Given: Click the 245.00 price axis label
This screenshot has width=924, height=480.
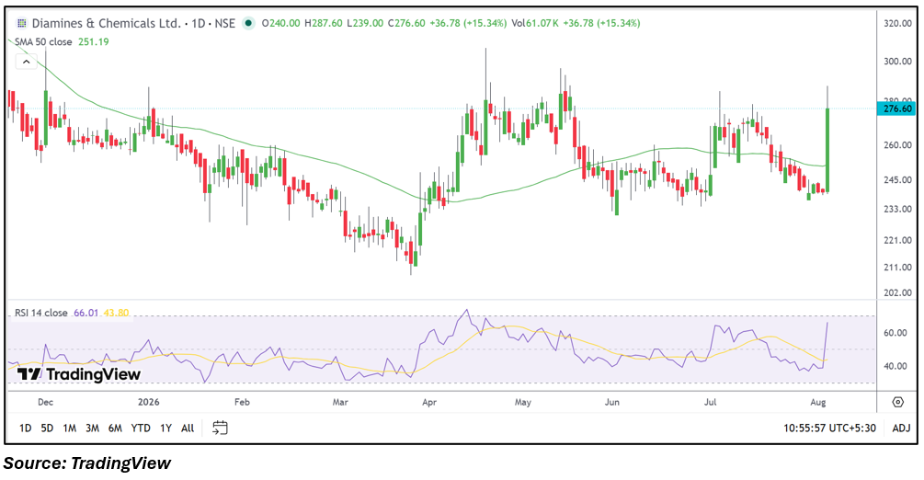Looking at the screenshot, I should [x=898, y=180].
